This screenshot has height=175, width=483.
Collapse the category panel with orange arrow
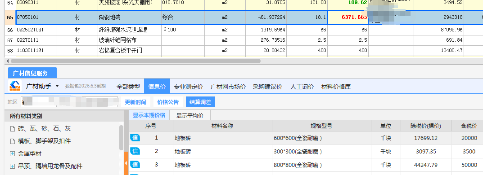[x=126, y=164]
